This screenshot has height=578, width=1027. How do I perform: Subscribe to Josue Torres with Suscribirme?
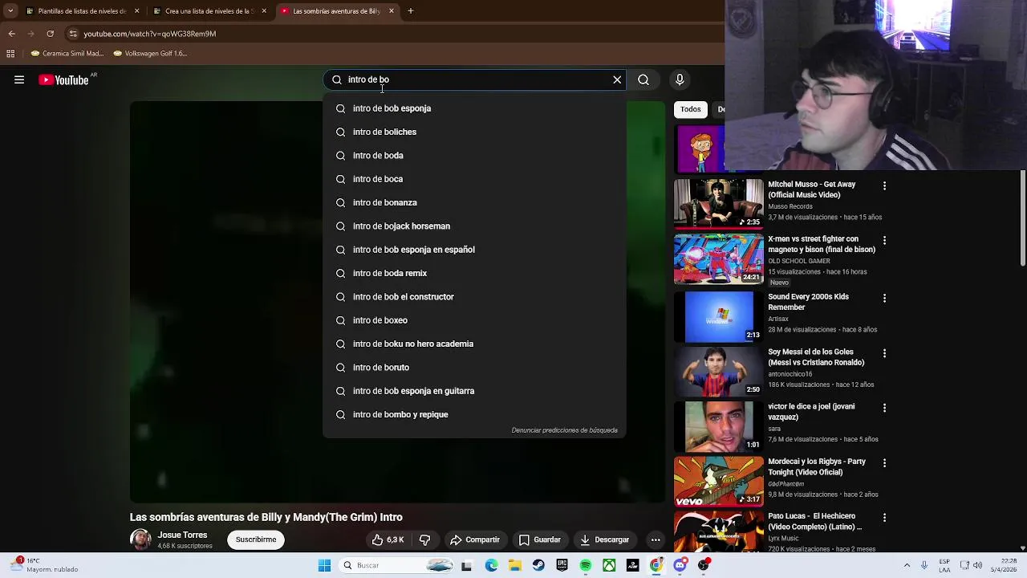click(256, 539)
